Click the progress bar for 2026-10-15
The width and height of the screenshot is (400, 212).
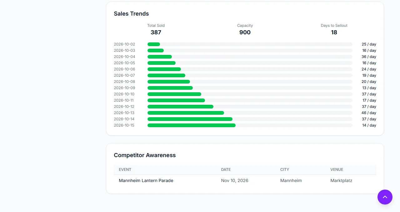250,125
